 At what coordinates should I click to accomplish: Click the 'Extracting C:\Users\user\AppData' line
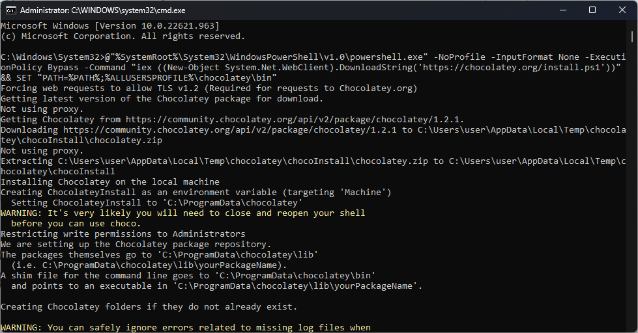click(313, 161)
